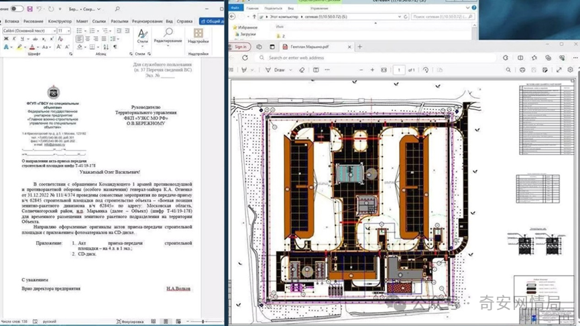This screenshot has height=326, width=580.
Task: Refresh the page in Edge browser
Action: (245, 58)
